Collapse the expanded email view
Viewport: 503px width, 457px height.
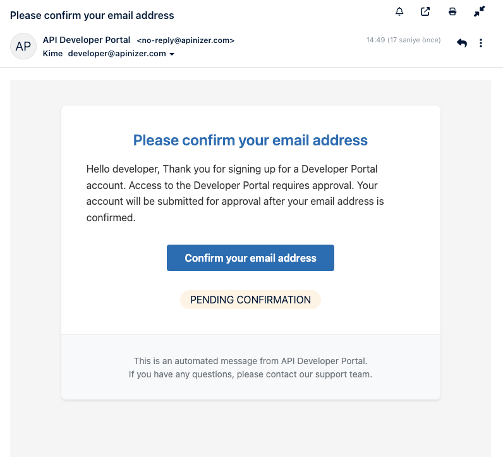tap(479, 11)
